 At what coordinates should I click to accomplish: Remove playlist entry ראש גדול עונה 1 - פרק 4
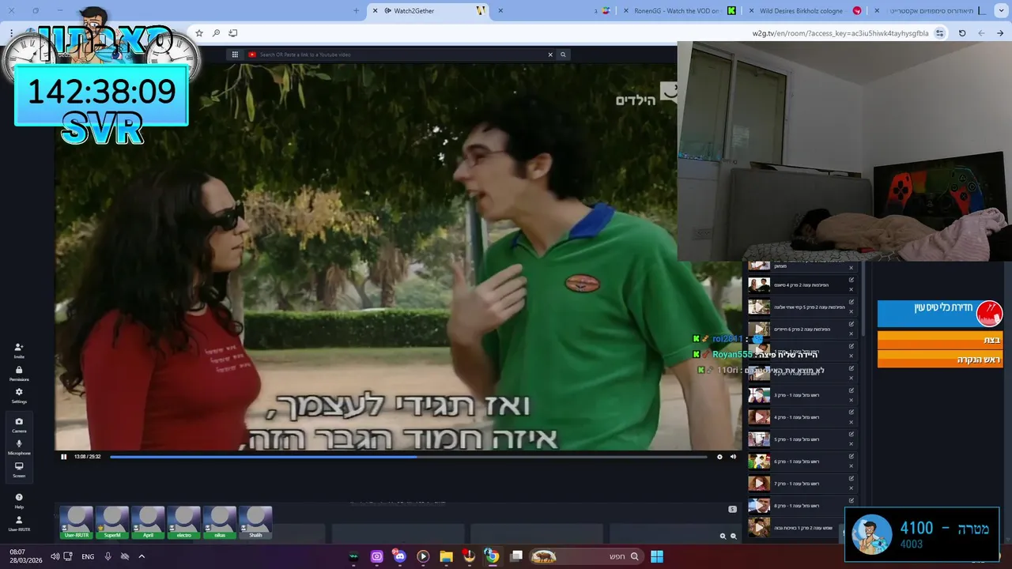852,422
